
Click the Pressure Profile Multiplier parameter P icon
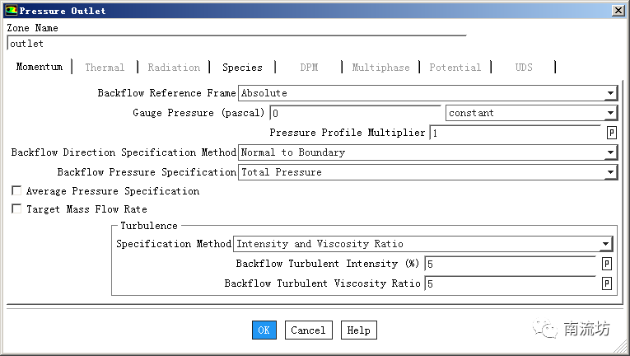611,133
